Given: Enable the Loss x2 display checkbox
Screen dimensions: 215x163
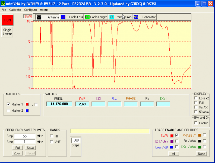Looking at the screenshot, I should (196, 98).
